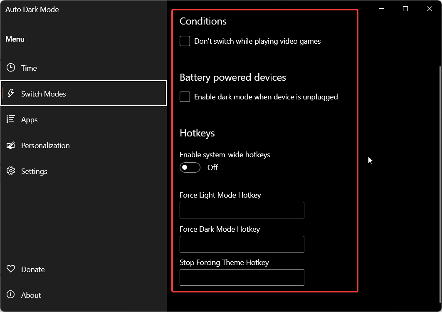Image resolution: width=442 pixels, height=312 pixels.
Task: Focus the Stop Forcing Theme Hotkey field
Action: point(242,277)
